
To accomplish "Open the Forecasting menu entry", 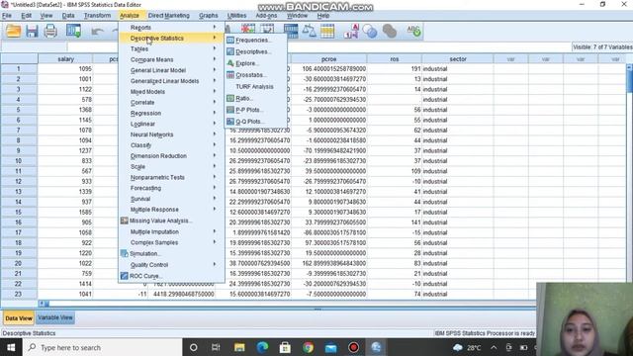I will coord(171,188).
